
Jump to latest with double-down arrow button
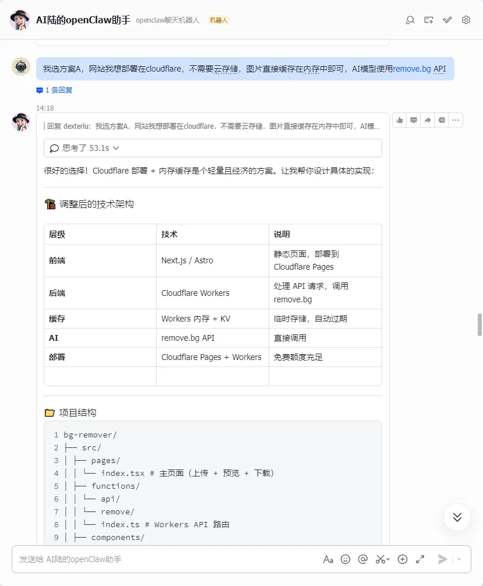point(457,517)
